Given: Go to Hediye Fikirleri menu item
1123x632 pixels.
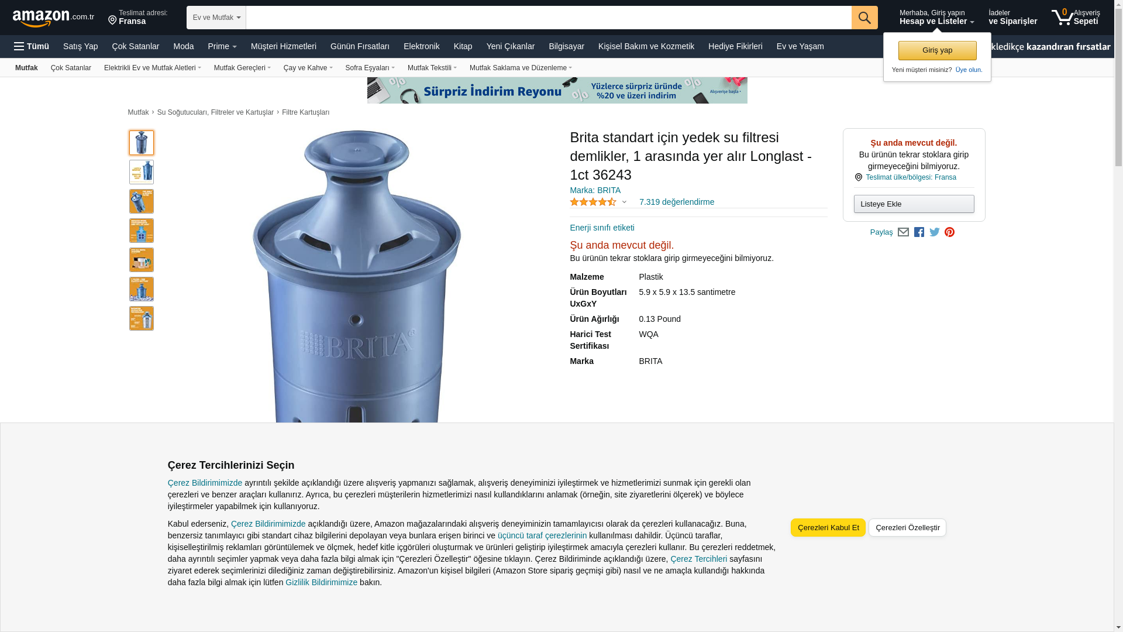Looking at the screenshot, I should (735, 46).
